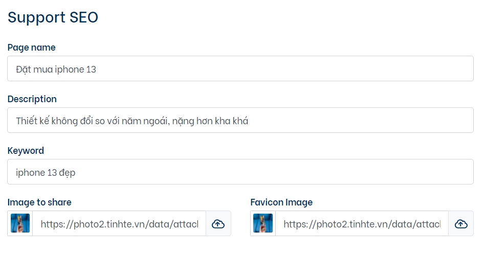Place cursor in "iphone 13 đẹp" text
The width and height of the screenshot is (486, 254).
(x=46, y=172)
